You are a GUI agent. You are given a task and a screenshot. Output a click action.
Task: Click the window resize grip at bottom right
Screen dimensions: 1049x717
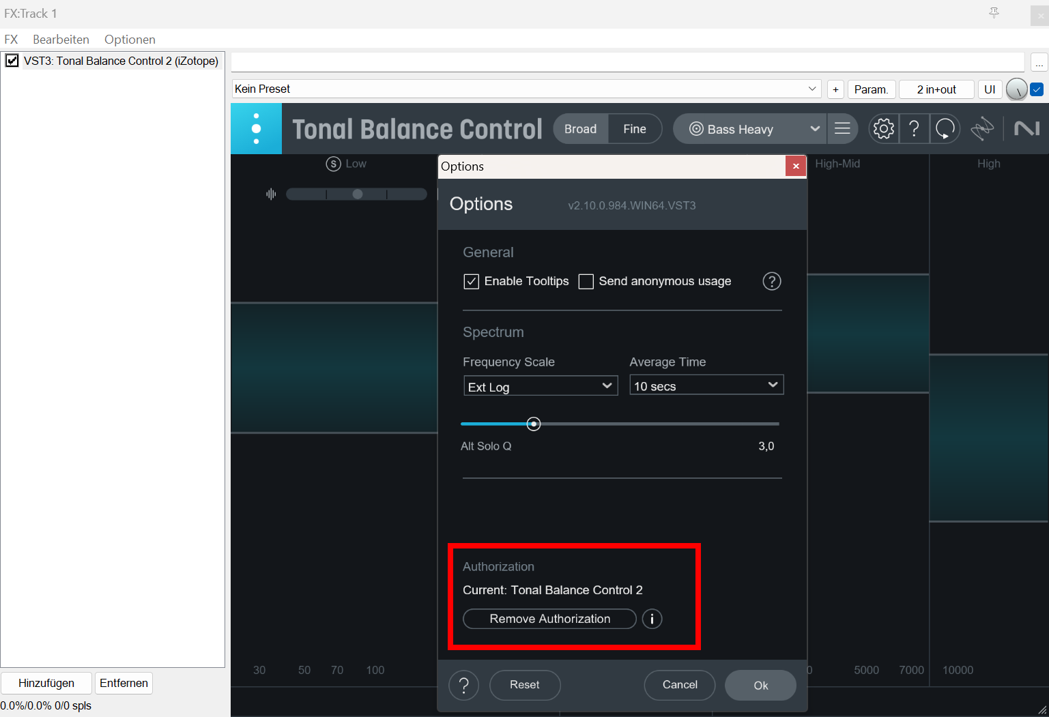[x=1042, y=710]
